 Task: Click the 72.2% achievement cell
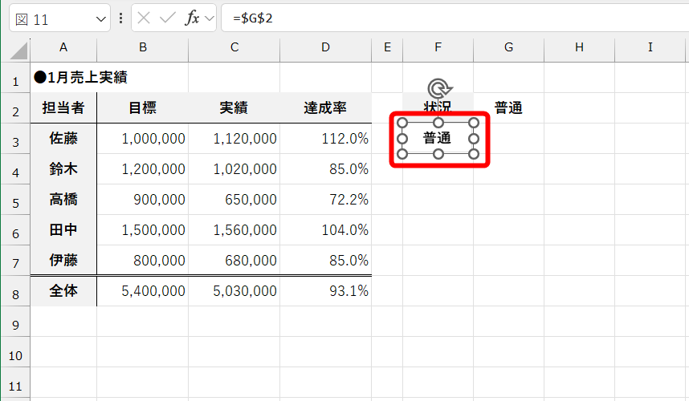pos(325,200)
